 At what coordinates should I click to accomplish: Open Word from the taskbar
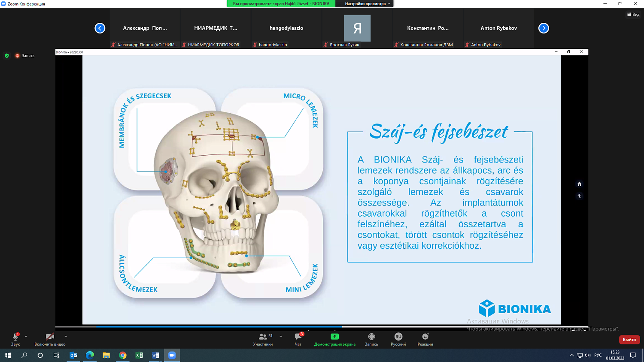(x=155, y=355)
